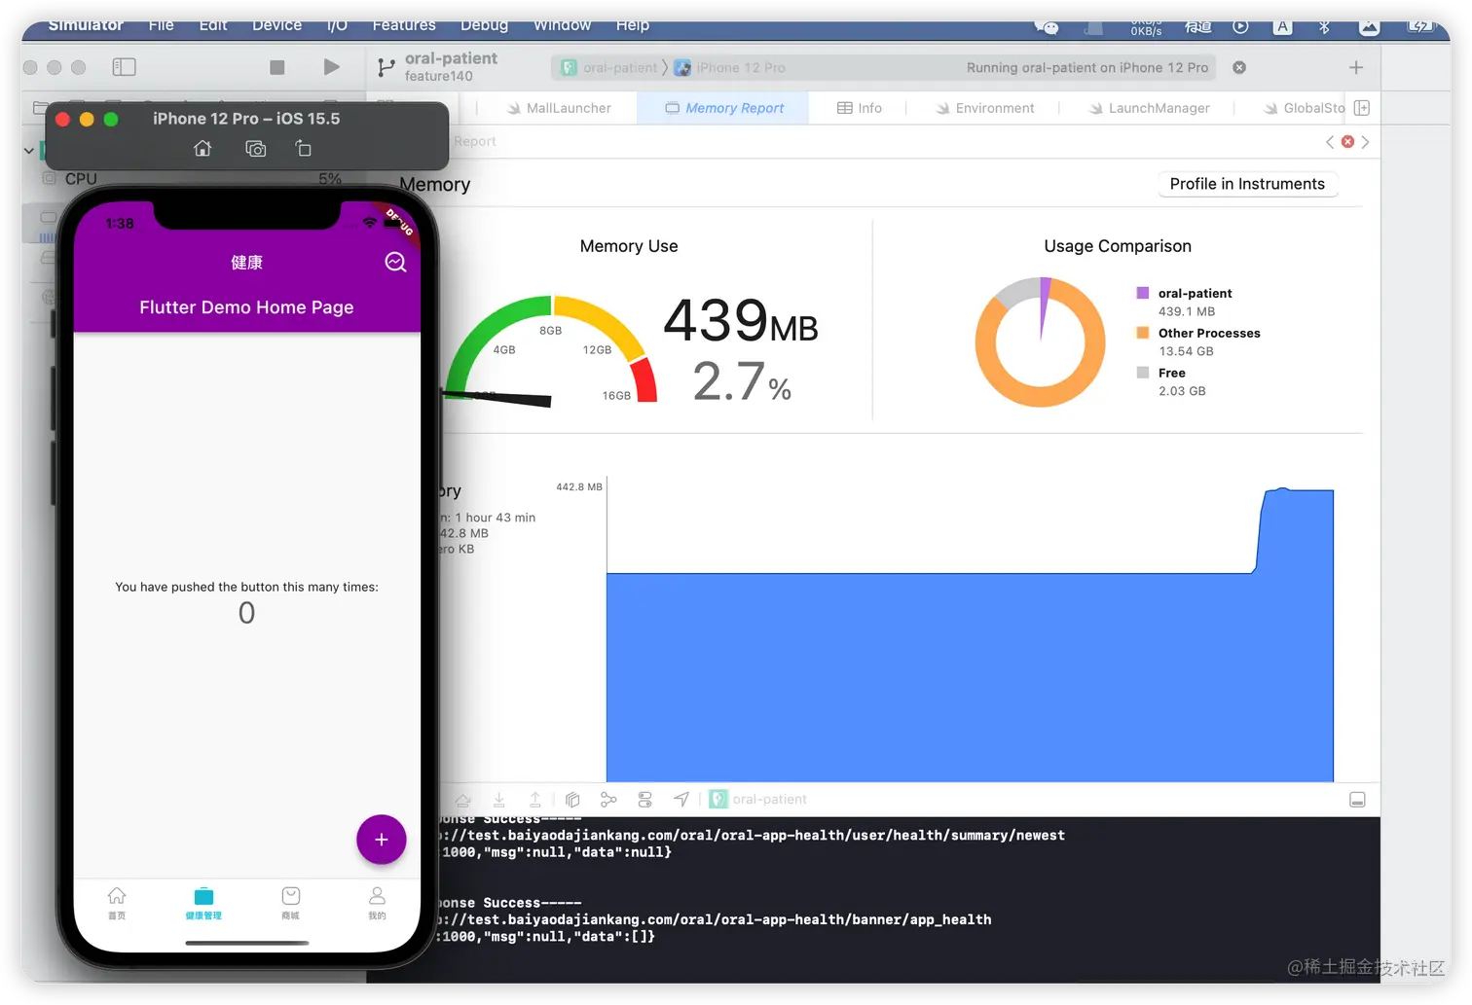Click the Simulate Location arrow icon
This screenshot has height=1005, width=1472.
click(x=681, y=800)
